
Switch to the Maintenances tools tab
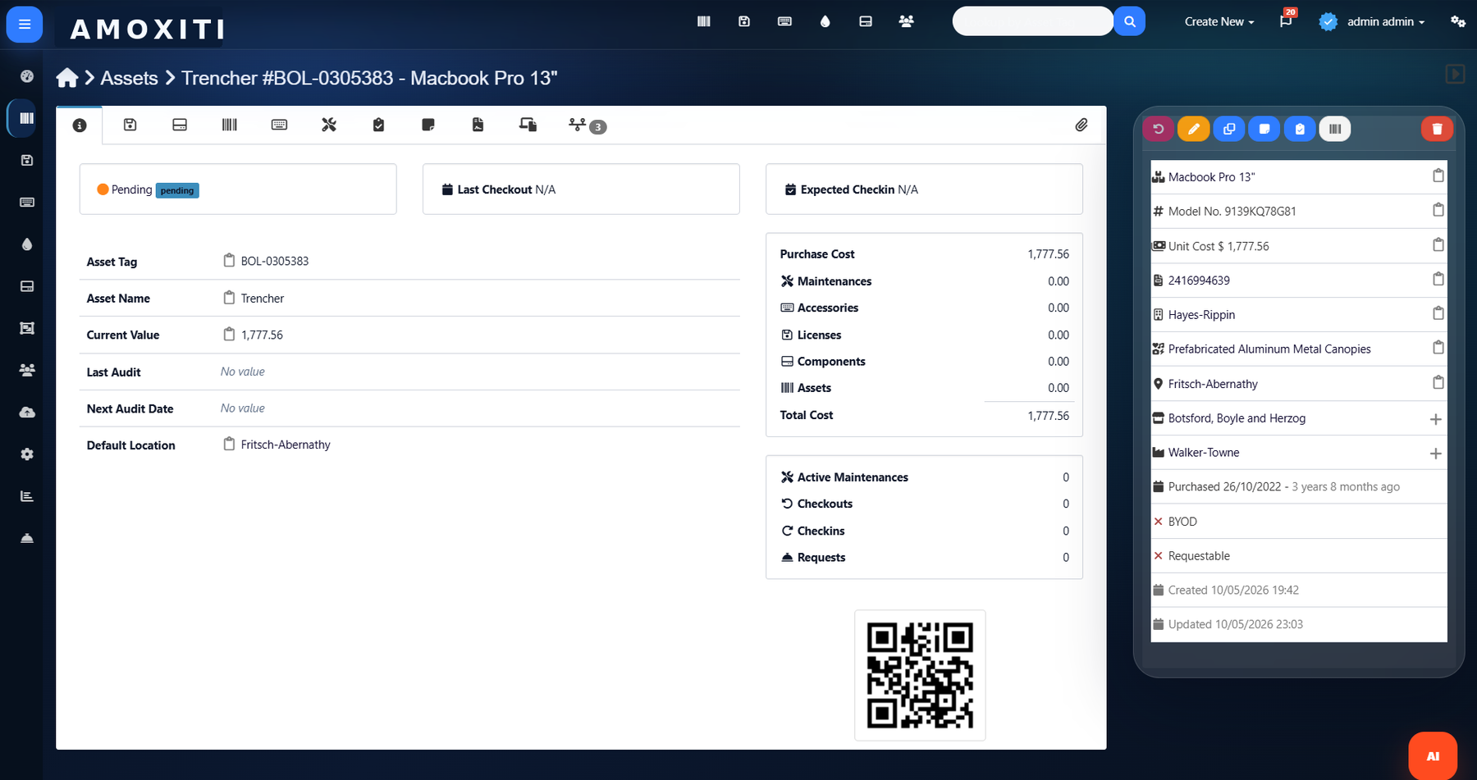(329, 125)
